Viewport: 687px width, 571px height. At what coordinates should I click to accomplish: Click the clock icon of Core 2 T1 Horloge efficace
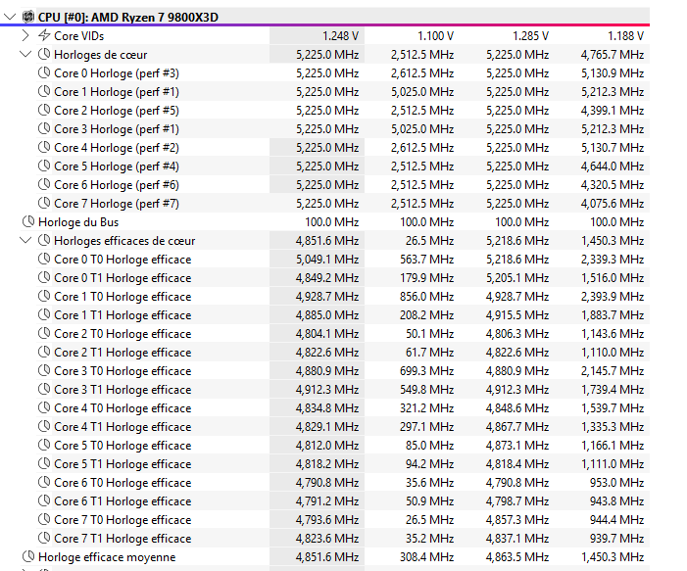click(x=44, y=352)
